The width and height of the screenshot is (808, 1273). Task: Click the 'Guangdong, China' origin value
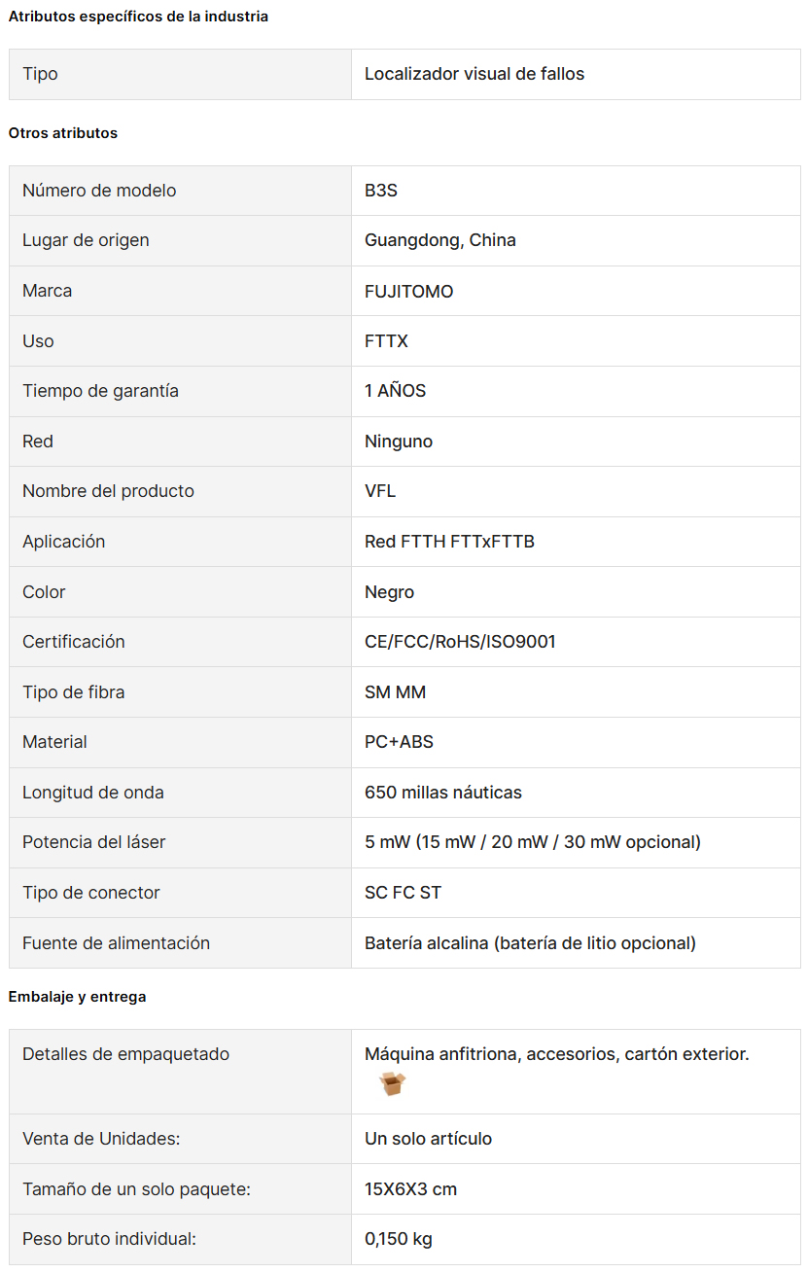point(440,240)
